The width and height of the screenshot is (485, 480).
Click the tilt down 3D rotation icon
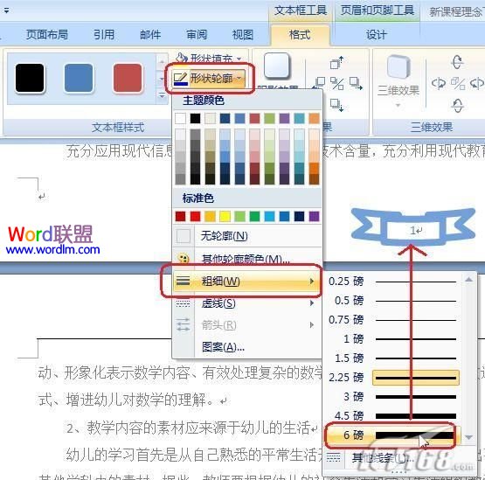(x=457, y=106)
